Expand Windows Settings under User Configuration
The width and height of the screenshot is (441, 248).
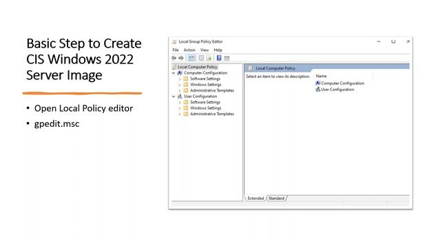point(179,109)
